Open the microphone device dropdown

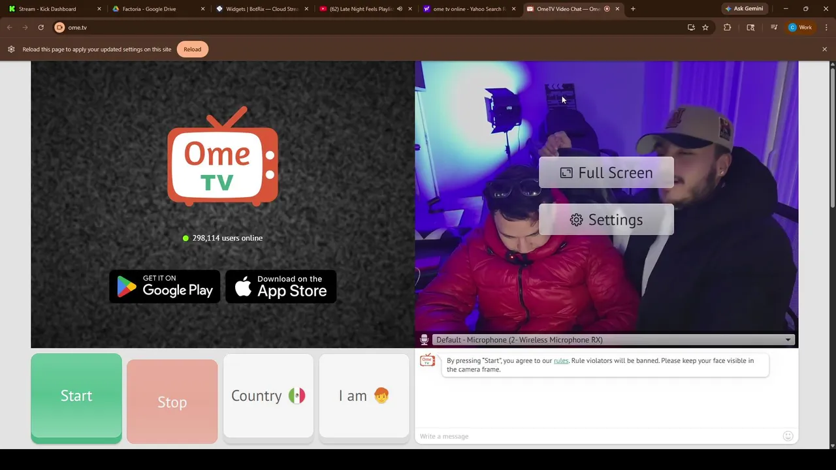pos(613,339)
